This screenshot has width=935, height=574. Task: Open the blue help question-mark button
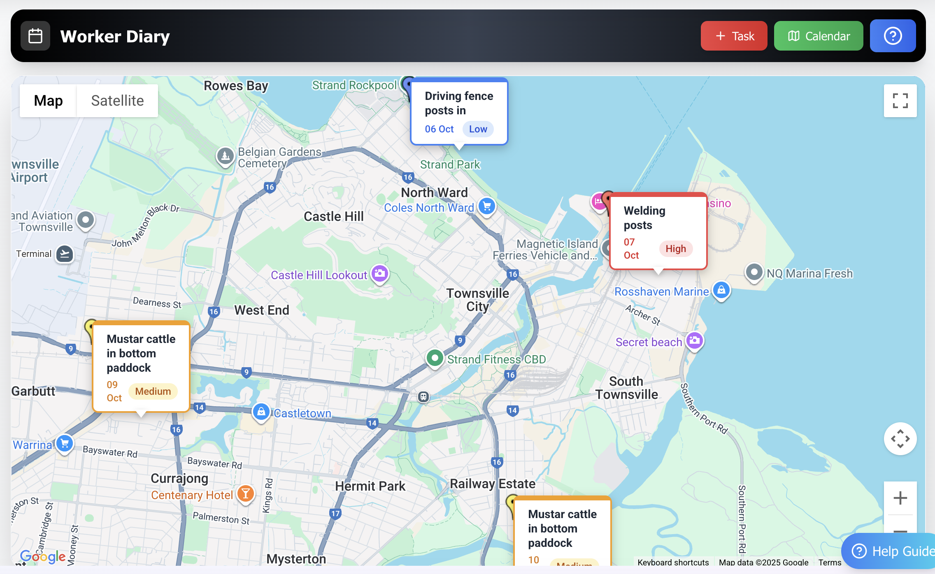click(893, 36)
